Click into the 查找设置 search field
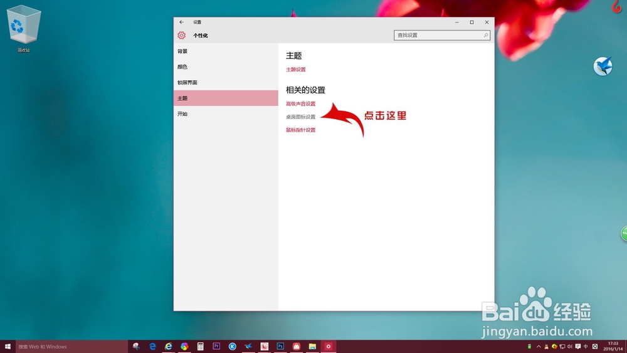This screenshot has width=627, height=353. pos(442,35)
